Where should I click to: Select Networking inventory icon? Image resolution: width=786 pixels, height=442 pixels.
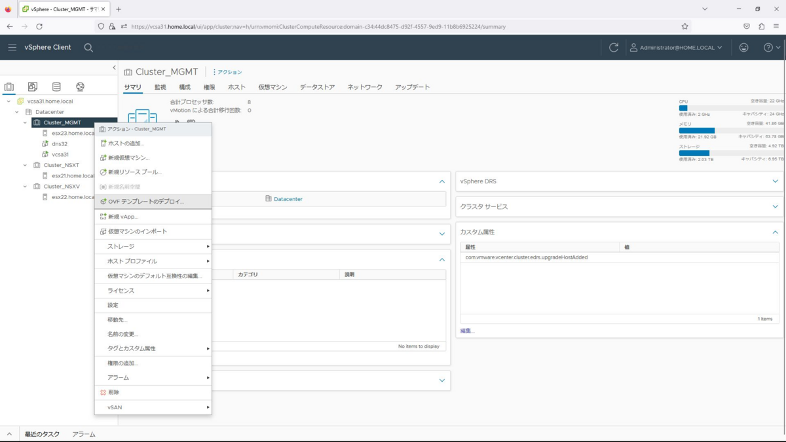(80, 86)
